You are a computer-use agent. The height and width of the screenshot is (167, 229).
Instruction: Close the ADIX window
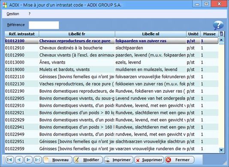pyautogui.click(x=220, y=4)
